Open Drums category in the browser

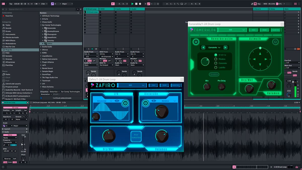[8, 31]
